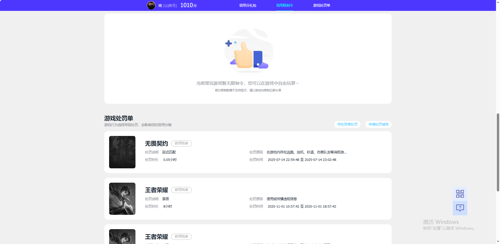This screenshot has width=500, height=244.
Task: Open the QR code floating icon
Action: (460, 194)
